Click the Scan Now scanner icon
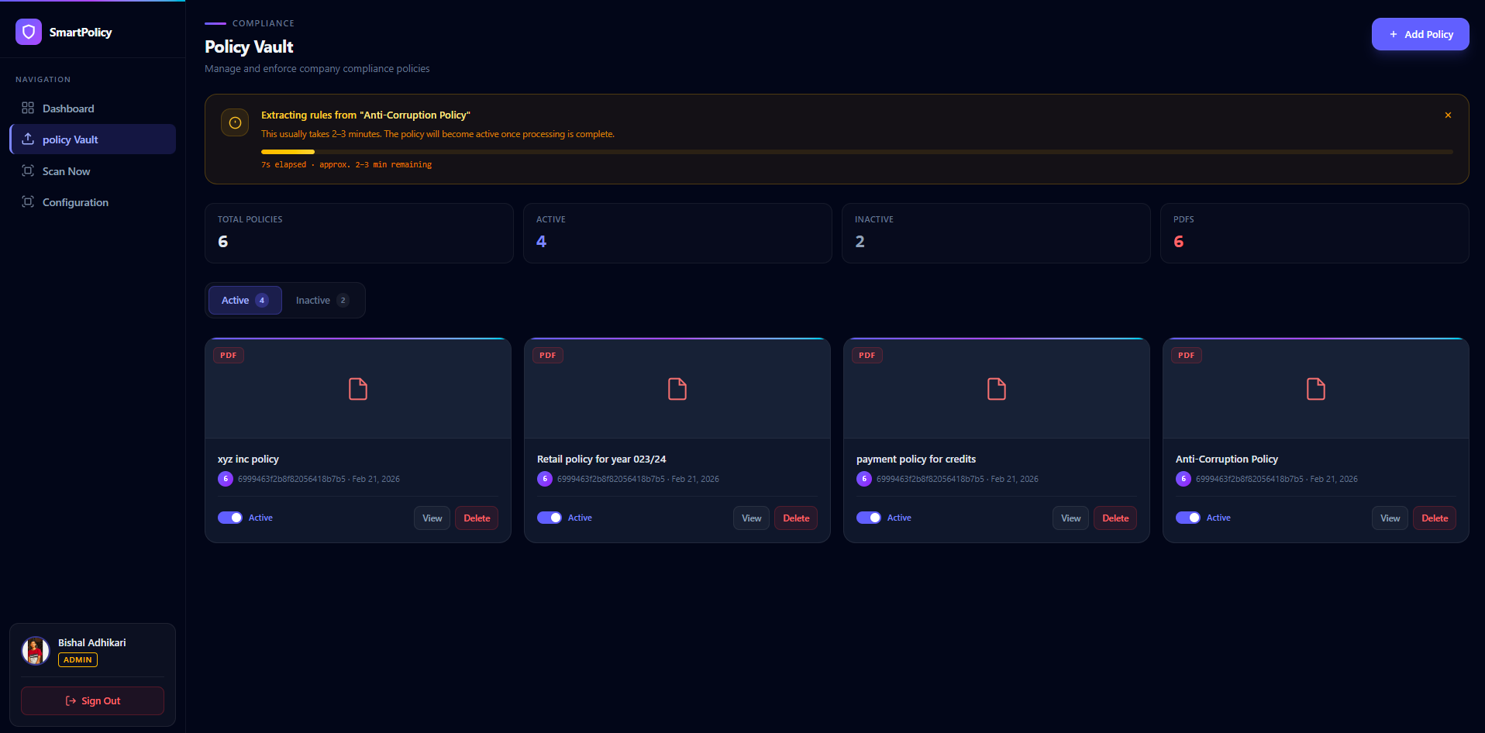The width and height of the screenshot is (1485, 733). point(28,171)
